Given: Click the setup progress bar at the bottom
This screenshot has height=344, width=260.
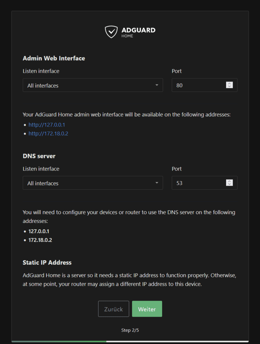Looking at the screenshot, I should [130, 341].
